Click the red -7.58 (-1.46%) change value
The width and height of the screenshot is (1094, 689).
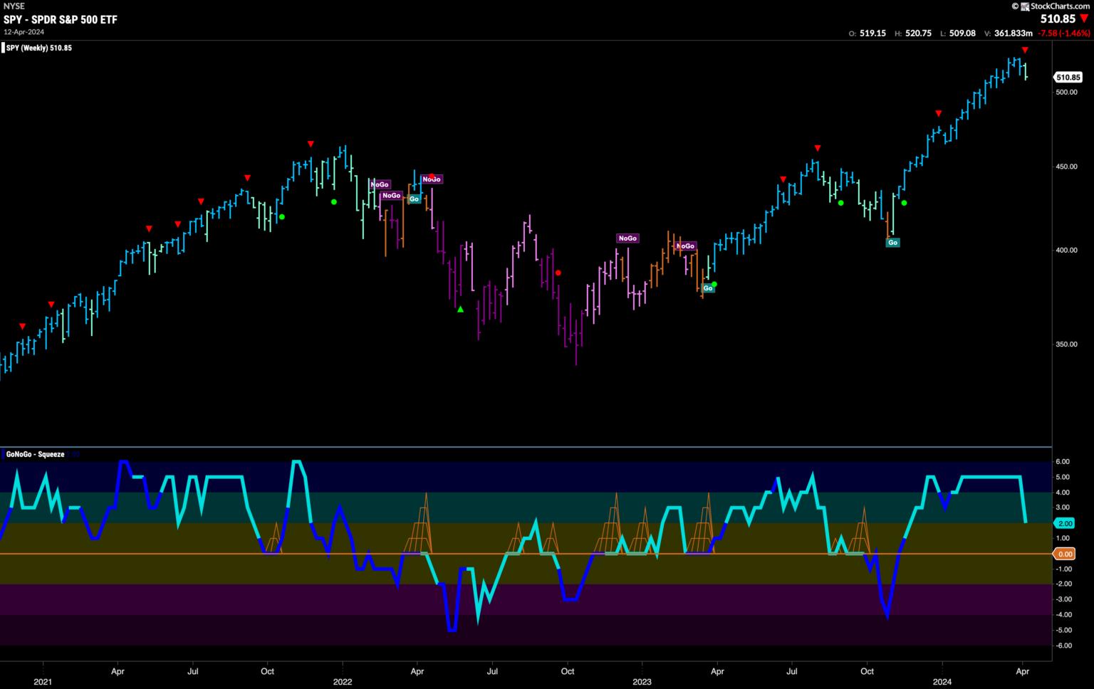pos(1063,33)
